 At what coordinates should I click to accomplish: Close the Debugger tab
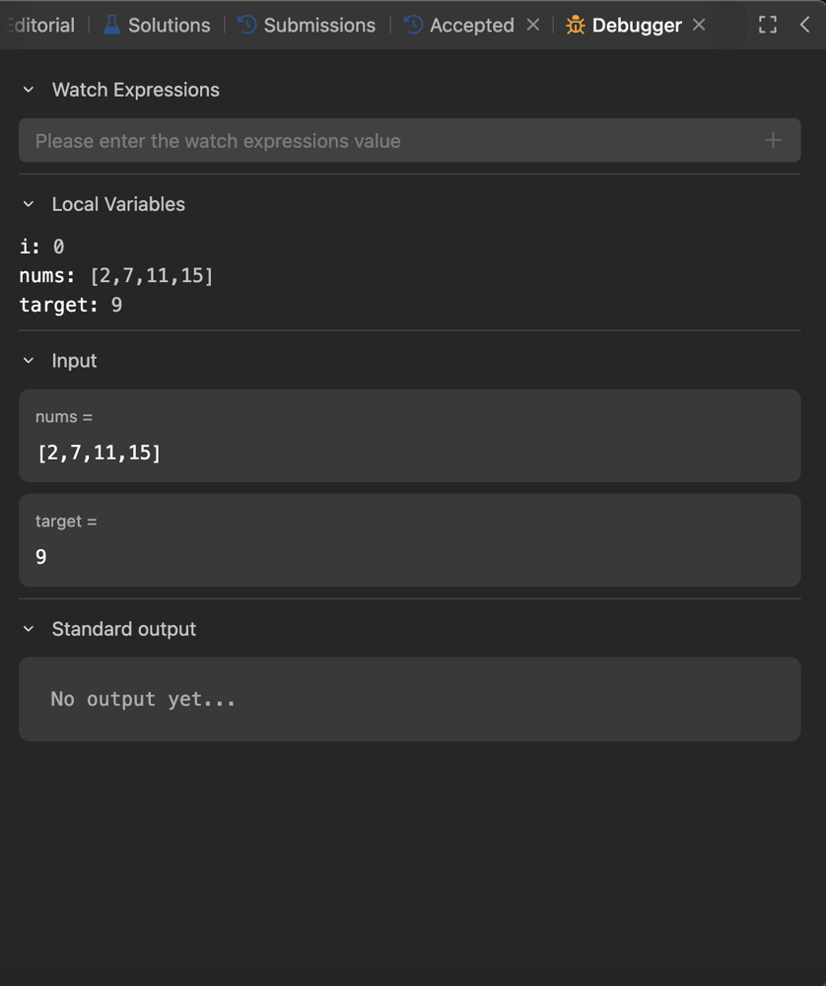(699, 26)
